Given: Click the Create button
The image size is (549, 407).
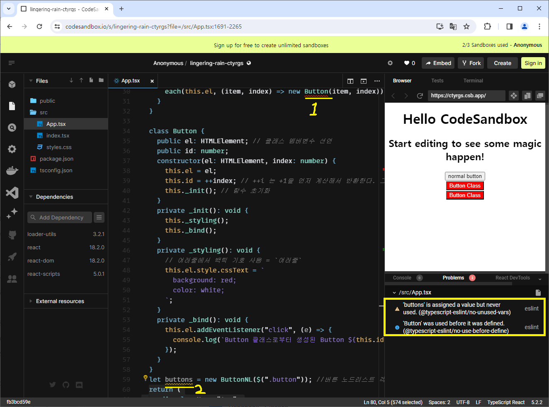Looking at the screenshot, I should pyautogui.click(x=503, y=63).
